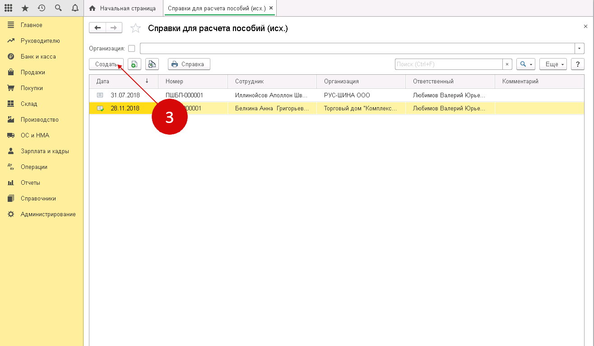Expand the search options magnifier dropdown
Viewport: 594px width, 346px height.
pyautogui.click(x=526, y=64)
